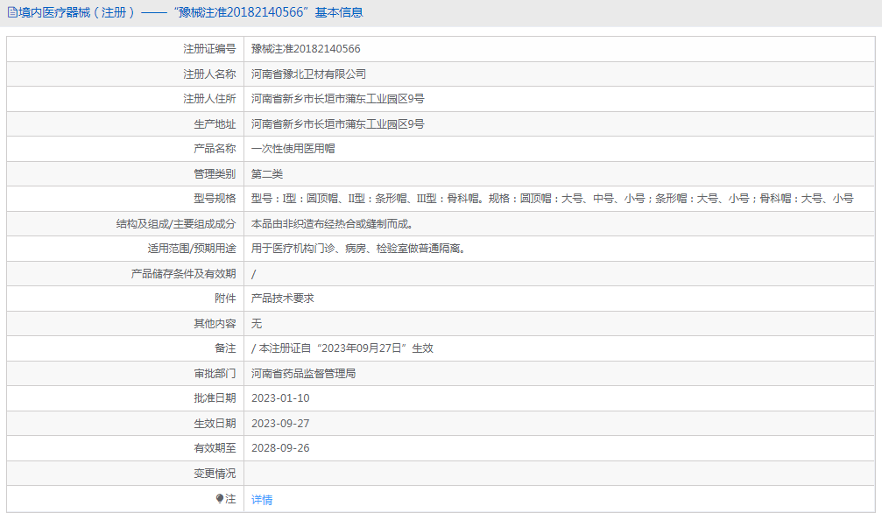The width and height of the screenshot is (882, 513).
Task: Select registrant name 河南省豫北卫材有限公司
Action: coord(308,74)
